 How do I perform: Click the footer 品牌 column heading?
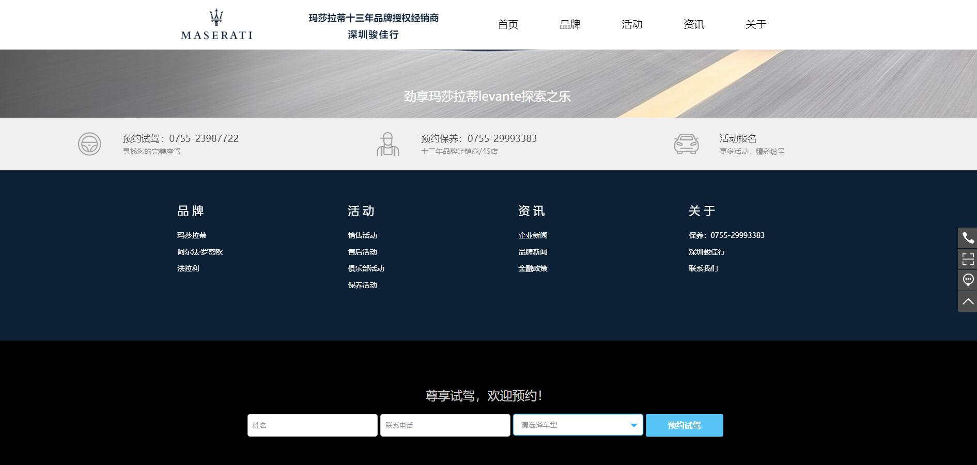tap(191, 211)
